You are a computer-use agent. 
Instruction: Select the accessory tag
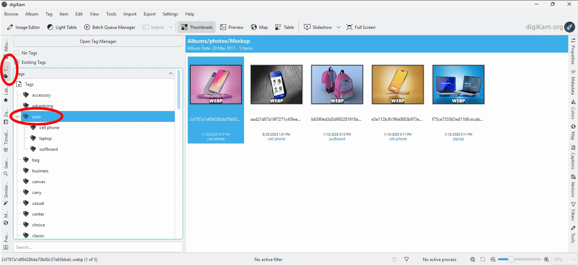41,95
